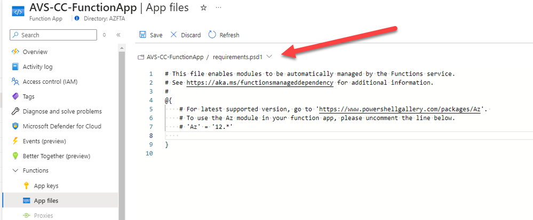Click the sidebar expand/collapse arrows control
The width and height of the screenshot is (533, 220).
click(105, 35)
